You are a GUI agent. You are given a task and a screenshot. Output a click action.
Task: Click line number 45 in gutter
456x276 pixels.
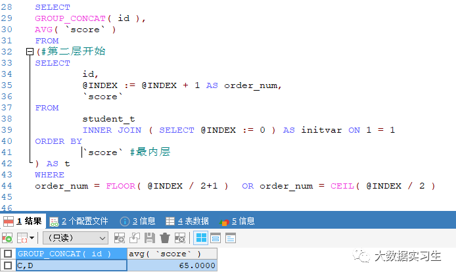(x=7, y=197)
